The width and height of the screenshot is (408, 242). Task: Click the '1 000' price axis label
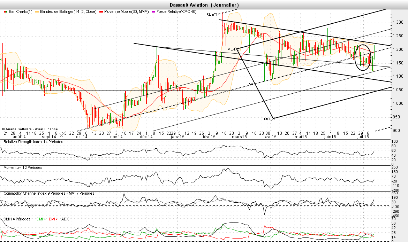398,103
